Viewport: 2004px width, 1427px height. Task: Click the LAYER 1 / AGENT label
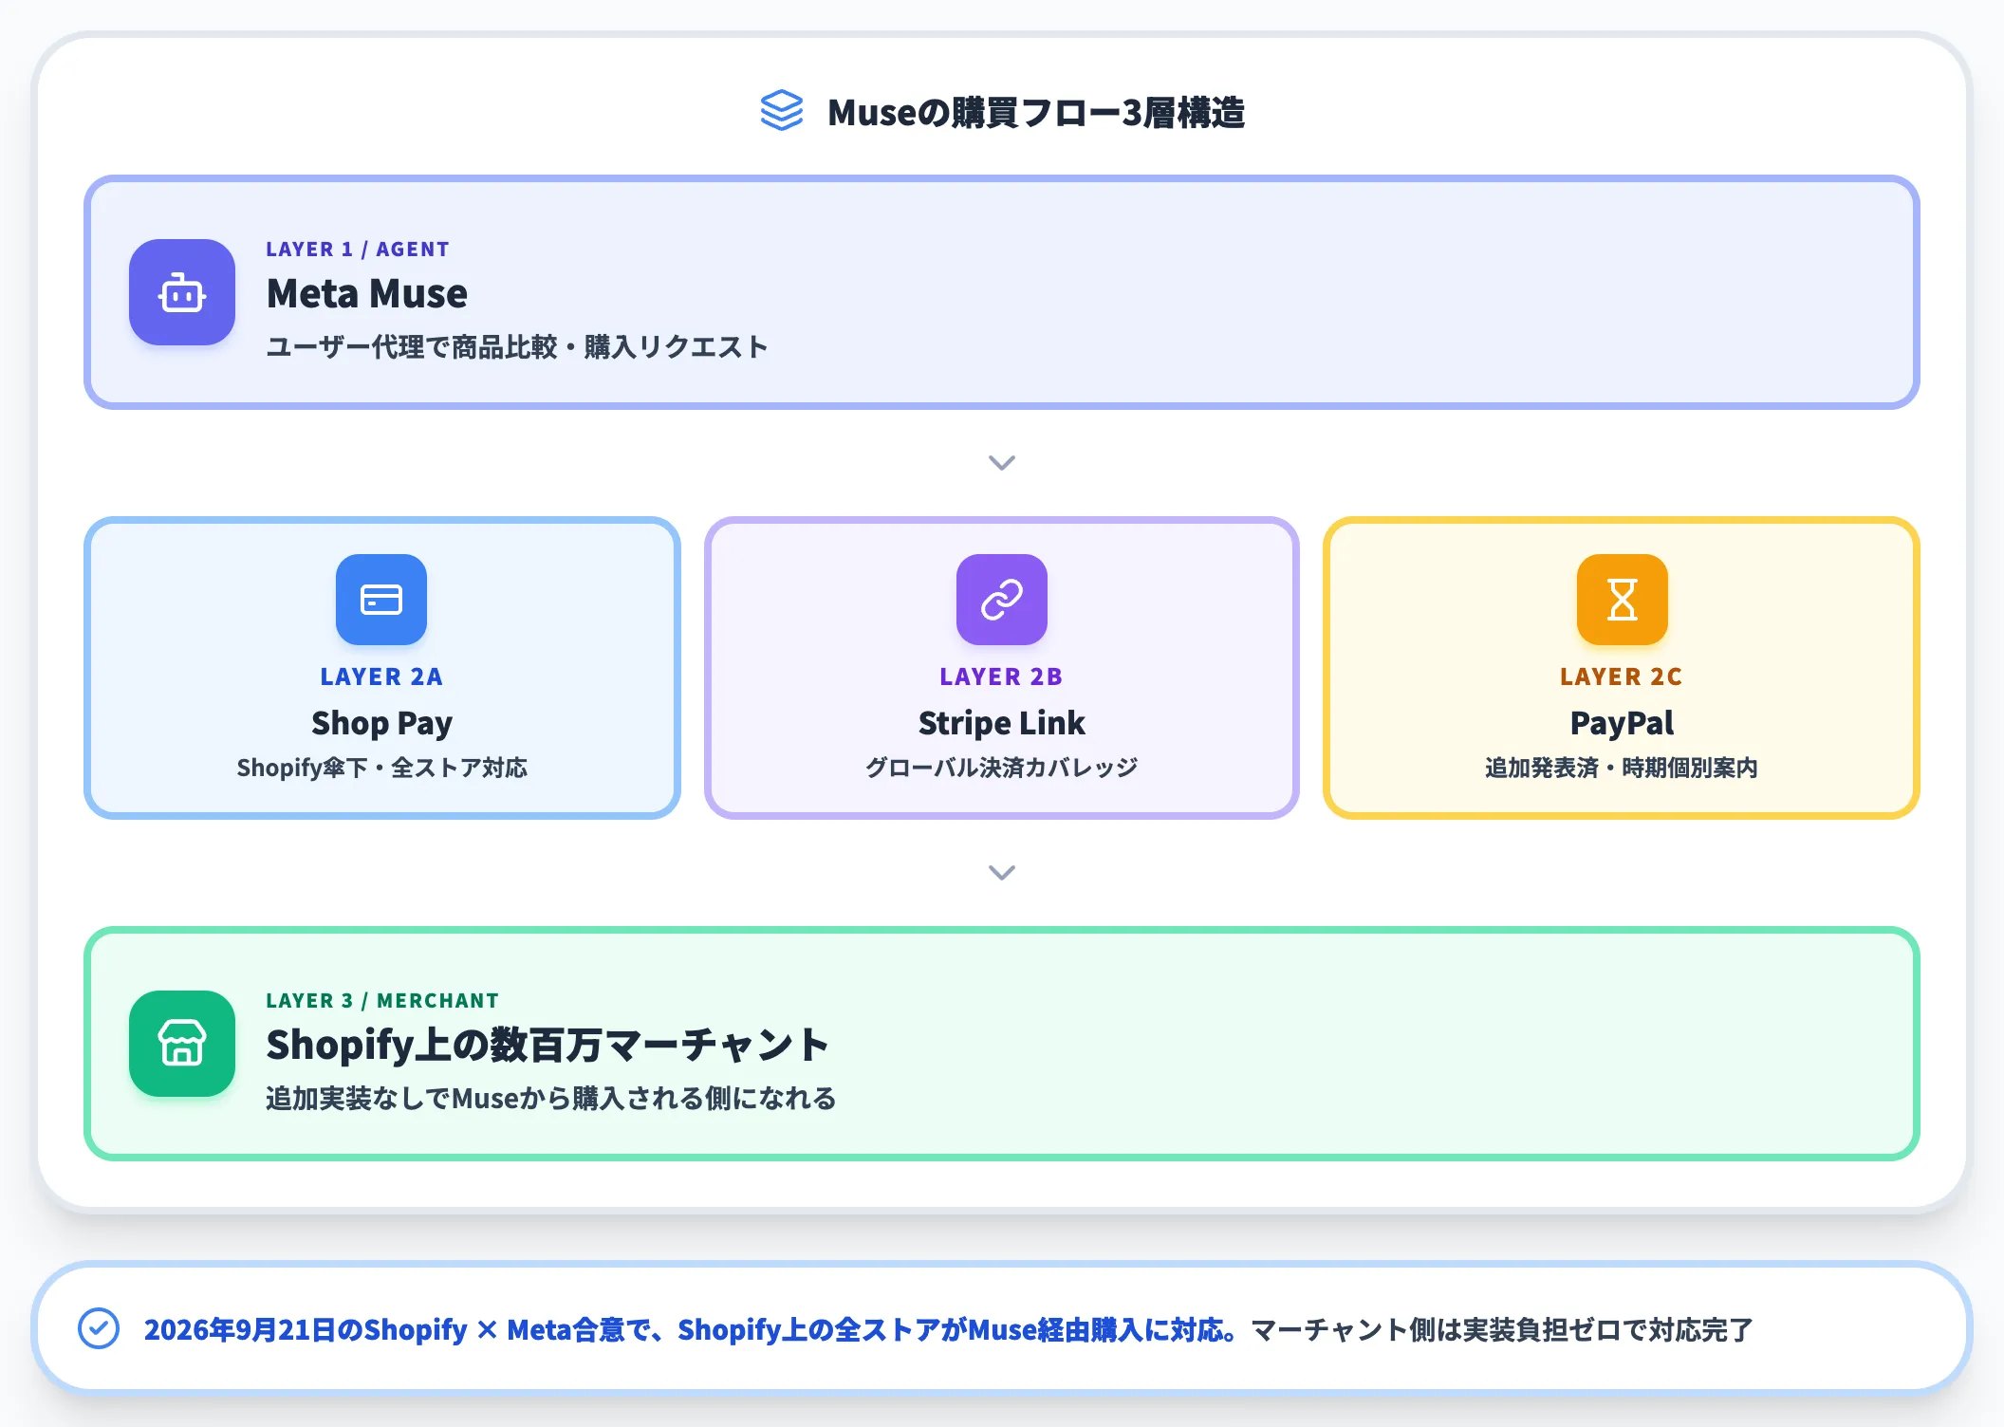point(358,250)
